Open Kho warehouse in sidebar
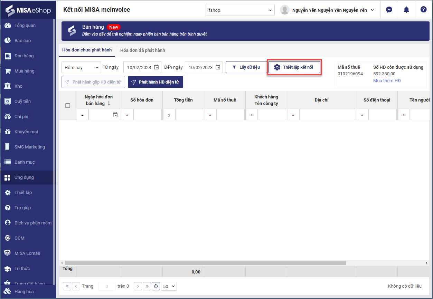 26,86
